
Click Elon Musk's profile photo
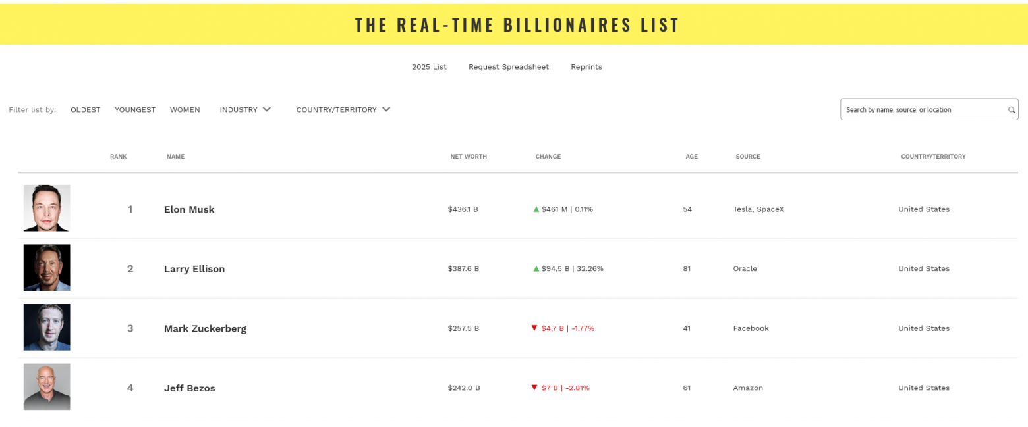[47, 208]
